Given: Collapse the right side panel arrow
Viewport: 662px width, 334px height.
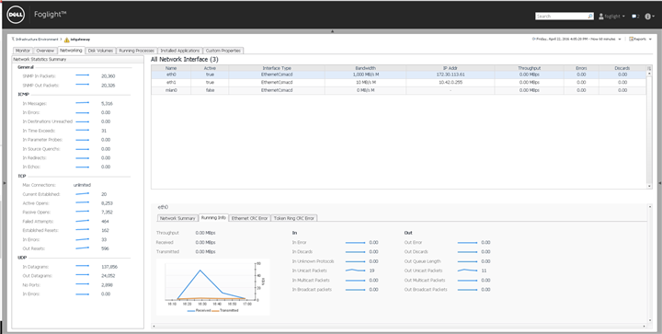Looking at the screenshot, I should tap(659, 183).
